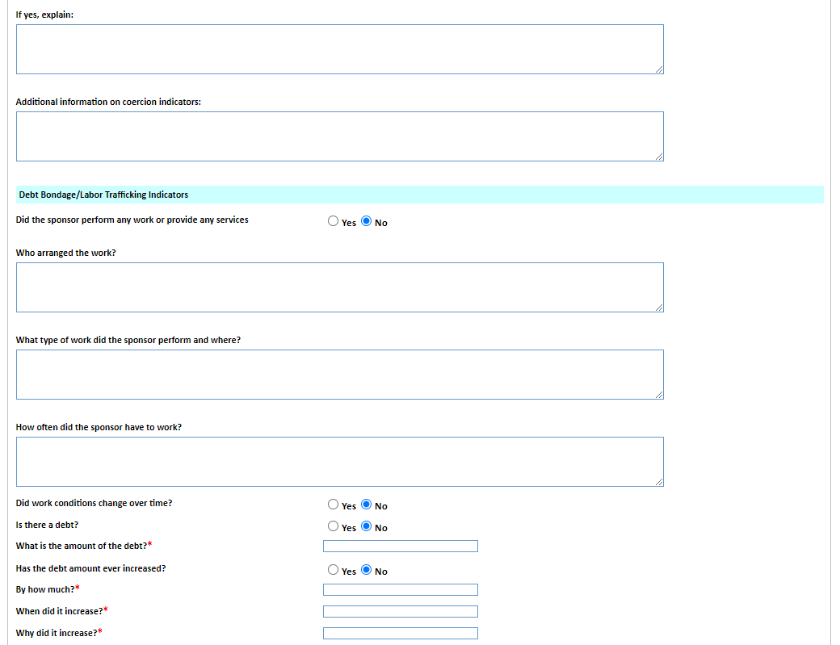This screenshot has width=840, height=645.
Task: Focus the 'Why did it increase?' field
Action: point(400,633)
